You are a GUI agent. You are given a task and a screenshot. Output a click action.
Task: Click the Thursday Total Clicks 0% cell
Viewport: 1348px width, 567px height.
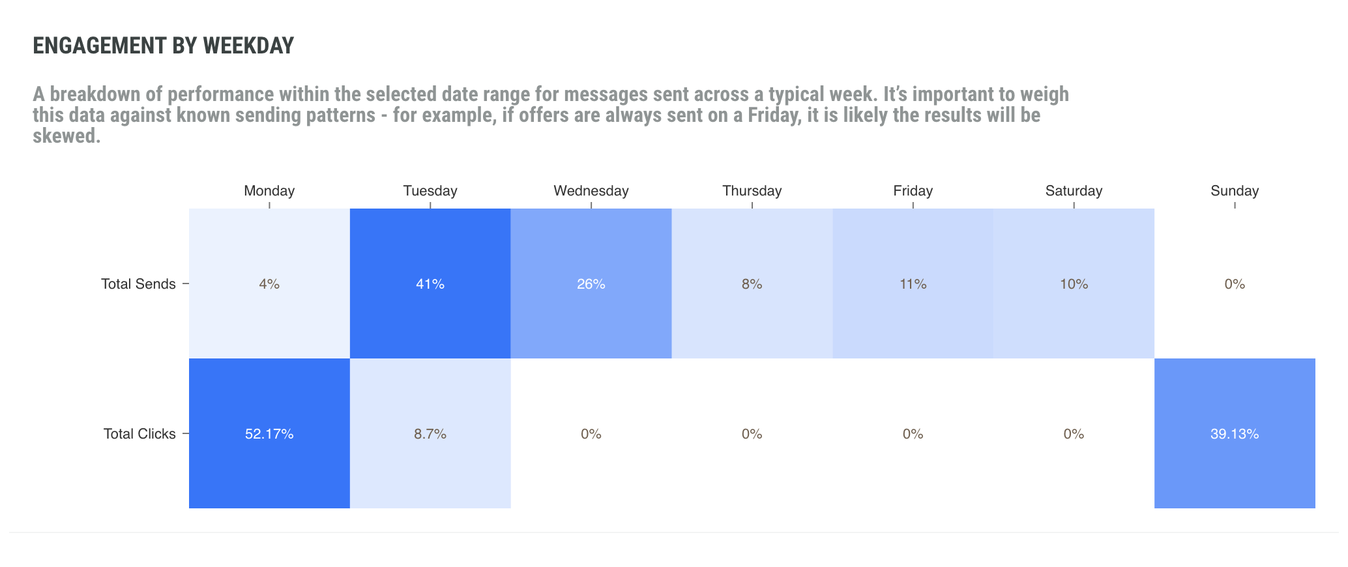click(752, 433)
